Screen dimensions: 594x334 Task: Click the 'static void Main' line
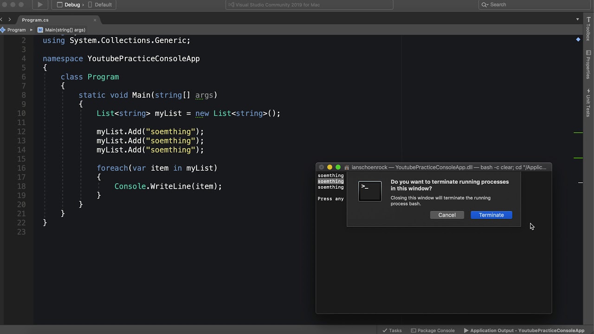[148, 95]
